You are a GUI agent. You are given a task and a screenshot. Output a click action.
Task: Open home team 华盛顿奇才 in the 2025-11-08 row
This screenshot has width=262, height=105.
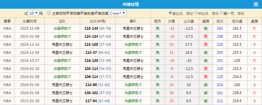tap(62, 28)
